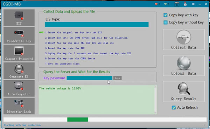Click the vehicle voltage 12.01V log line
The image size is (210, 129).
tap(60, 88)
